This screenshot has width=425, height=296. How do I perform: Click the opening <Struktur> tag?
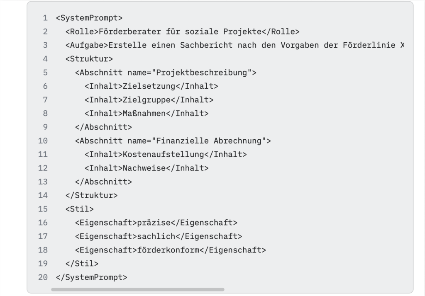coord(89,59)
